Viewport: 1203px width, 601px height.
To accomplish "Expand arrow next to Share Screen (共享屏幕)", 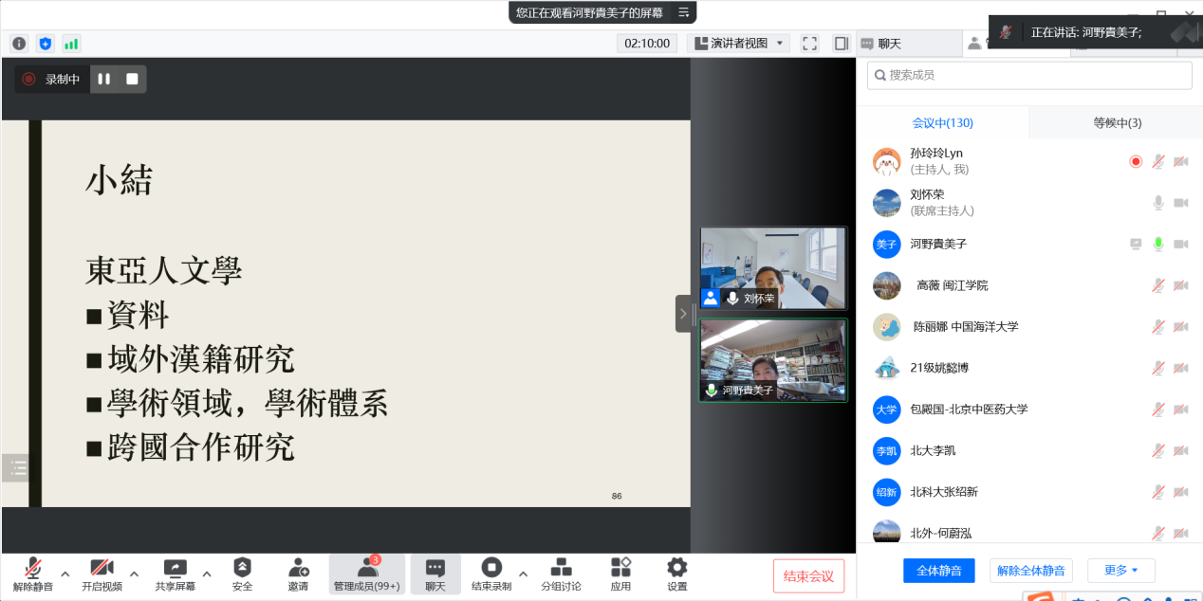I will pyautogui.click(x=207, y=574).
